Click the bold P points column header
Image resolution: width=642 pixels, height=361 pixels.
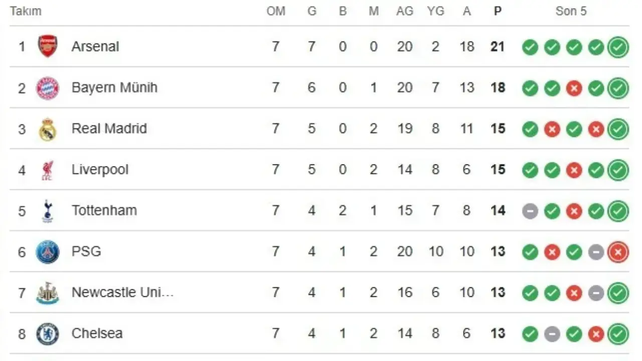point(498,11)
